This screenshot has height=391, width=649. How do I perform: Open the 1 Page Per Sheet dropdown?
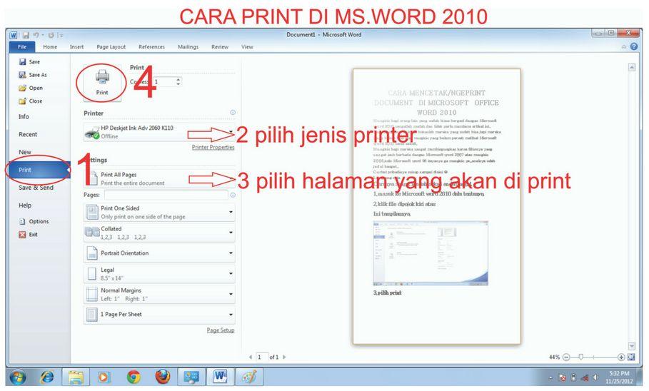(159, 315)
